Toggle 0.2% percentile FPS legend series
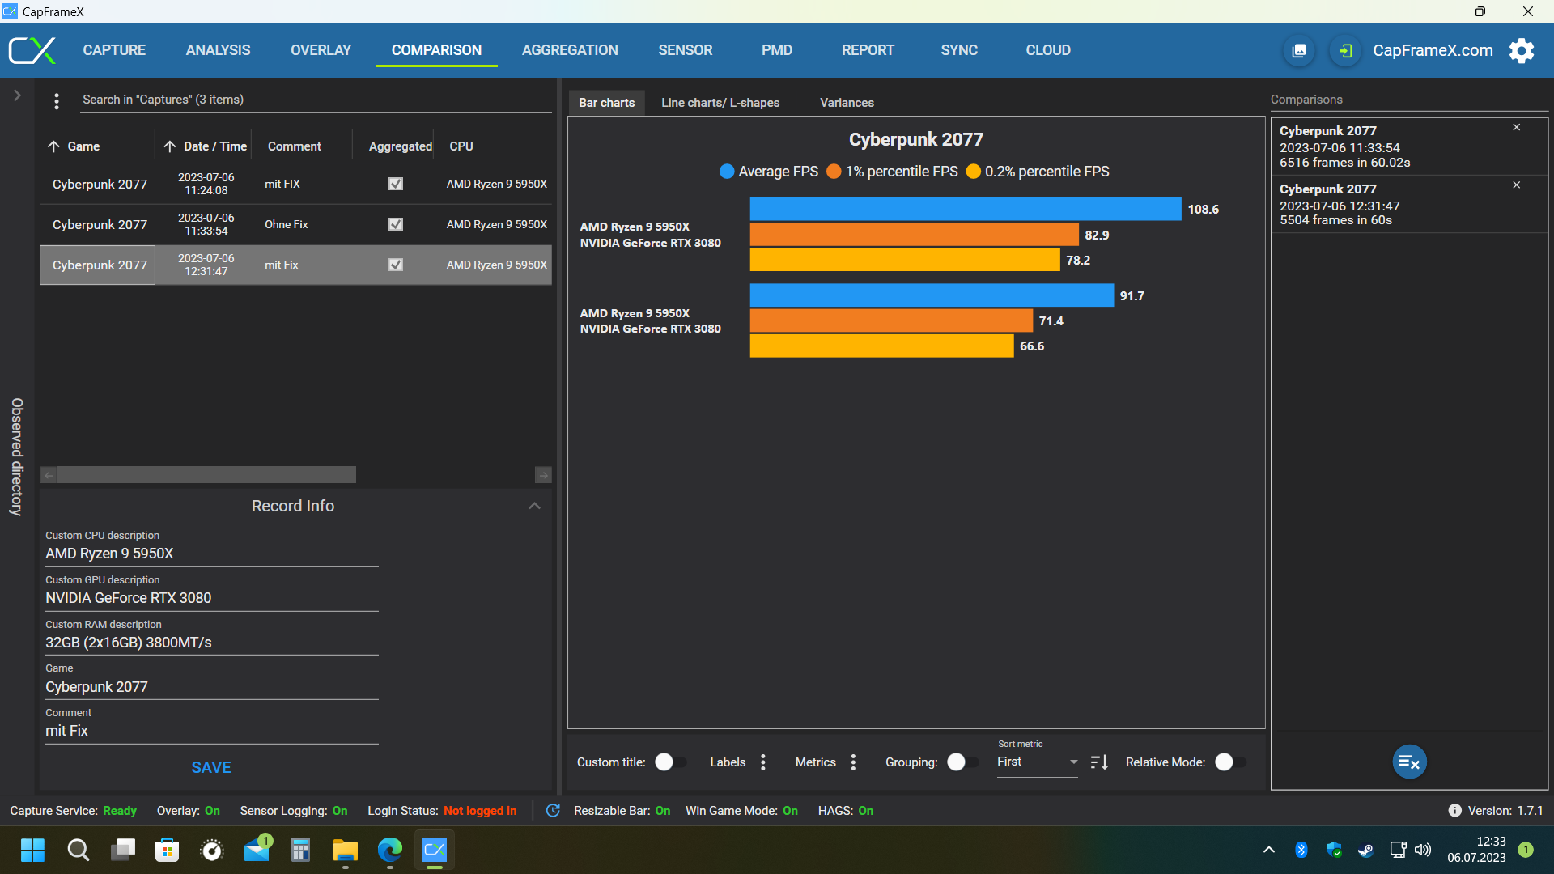Image resolution: width=1554 pixels, height=874 pixels. (x=1038, y=172)
